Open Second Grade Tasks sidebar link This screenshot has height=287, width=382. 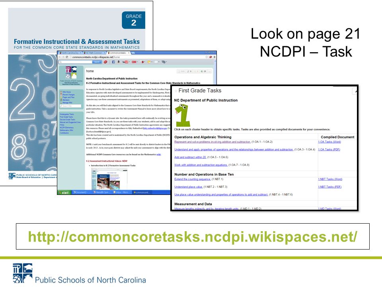click(68, 120)
